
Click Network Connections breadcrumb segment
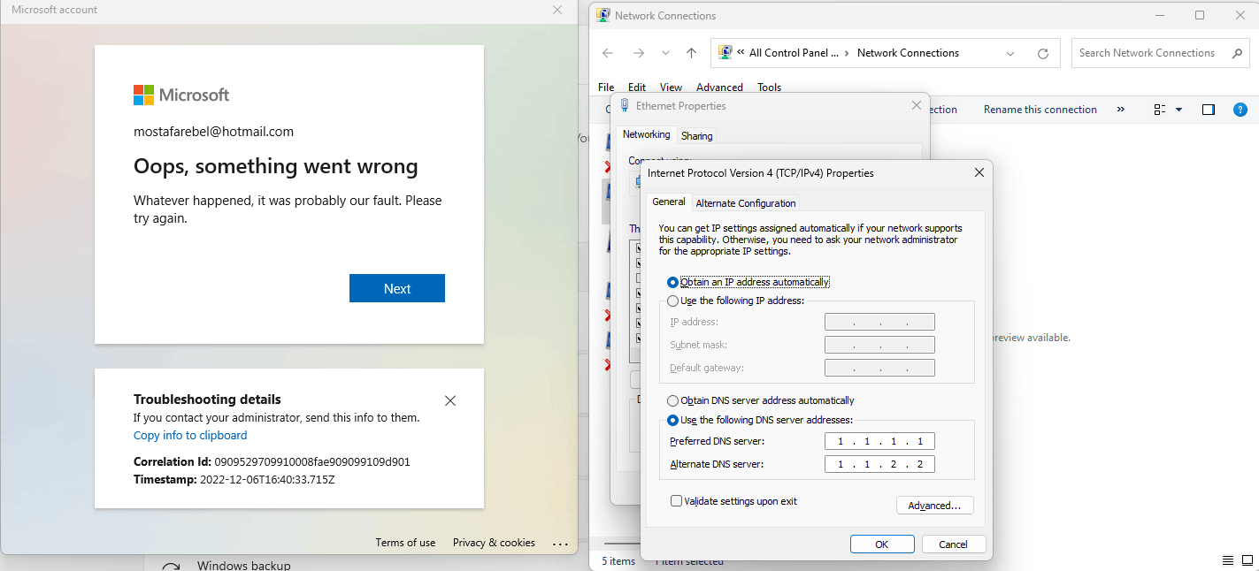(908, 53)
